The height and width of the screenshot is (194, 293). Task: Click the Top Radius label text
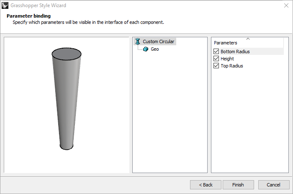(232, 66)
